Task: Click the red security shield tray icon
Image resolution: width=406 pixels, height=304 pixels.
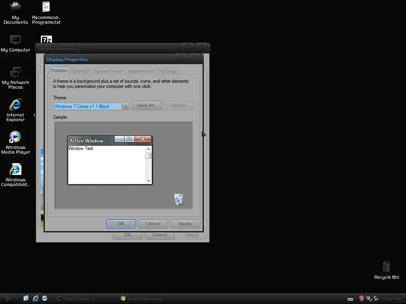Action: (362, 298)
